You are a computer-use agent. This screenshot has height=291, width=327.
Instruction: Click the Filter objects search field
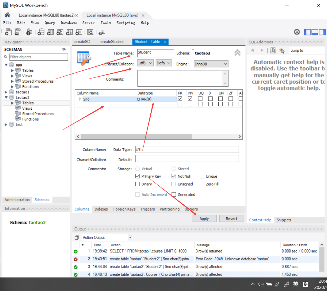click(38, 57)
